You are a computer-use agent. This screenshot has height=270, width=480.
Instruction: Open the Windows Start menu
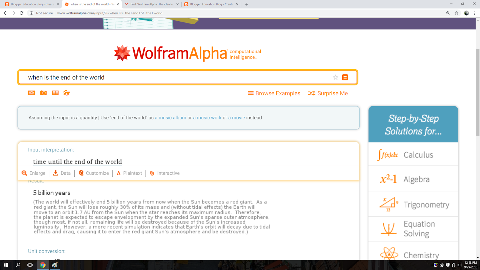pos(6,265)
